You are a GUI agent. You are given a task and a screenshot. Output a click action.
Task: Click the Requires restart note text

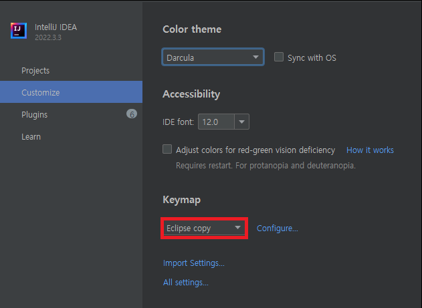pos(266,166)
